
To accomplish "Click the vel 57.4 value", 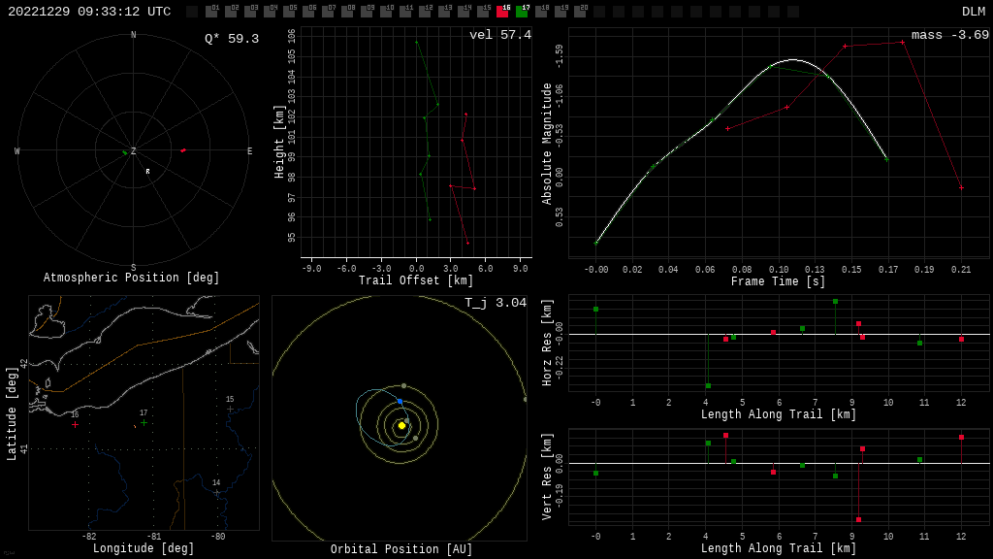I will (x=500, y=35).
